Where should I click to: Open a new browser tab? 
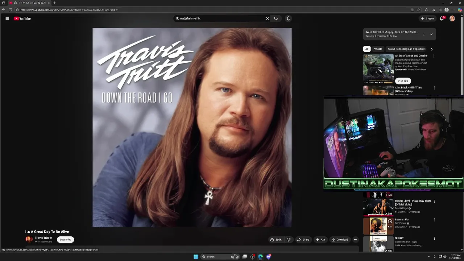(x=54, y=3)
